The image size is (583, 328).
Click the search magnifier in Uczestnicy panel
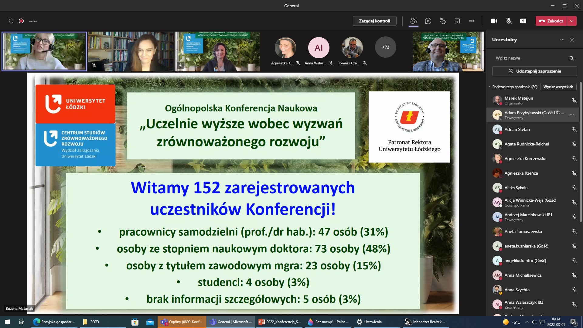tap(571, 58)
